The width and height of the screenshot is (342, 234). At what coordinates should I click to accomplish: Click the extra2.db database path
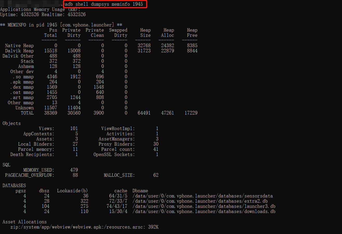tap(200, 201)
